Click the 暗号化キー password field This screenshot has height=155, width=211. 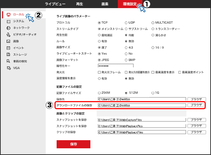point(111,66)
